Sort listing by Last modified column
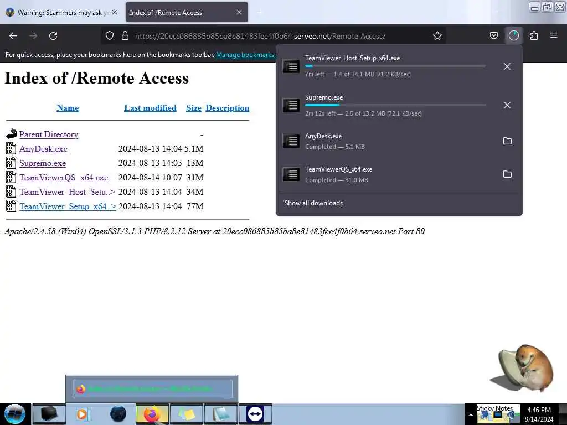The width and height of the screenshot is (567, 425). coord(150,108)
